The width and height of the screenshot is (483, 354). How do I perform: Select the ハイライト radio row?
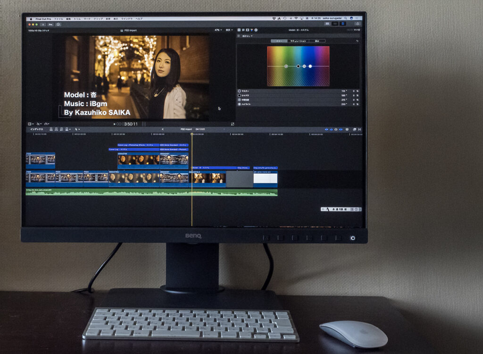298,104
